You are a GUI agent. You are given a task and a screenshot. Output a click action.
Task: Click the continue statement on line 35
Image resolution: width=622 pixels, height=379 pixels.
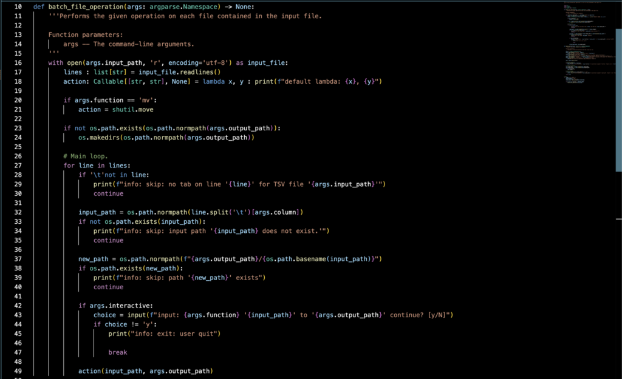pyautogui.click(x=108, y=240)
